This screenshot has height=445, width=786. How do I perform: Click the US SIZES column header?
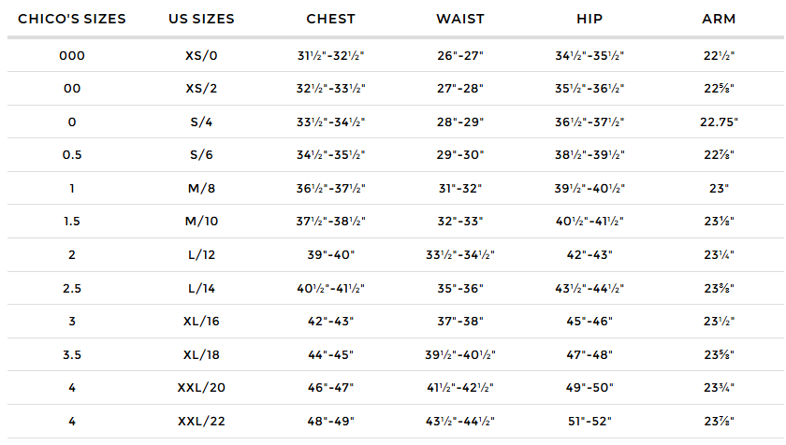click(201, 19)
